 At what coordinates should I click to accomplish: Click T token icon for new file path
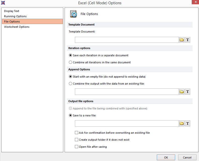[187, 123]
